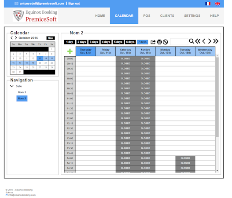Open the POS menu tab

click(147, 16)
